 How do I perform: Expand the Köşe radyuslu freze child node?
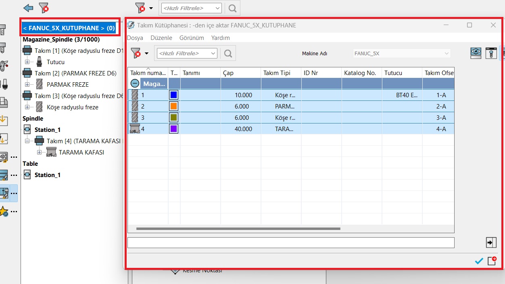pyautogui.click(x=27, y=107)
